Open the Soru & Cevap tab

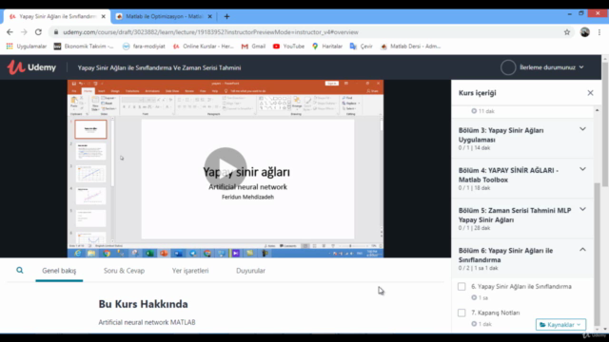pos(124,271)
